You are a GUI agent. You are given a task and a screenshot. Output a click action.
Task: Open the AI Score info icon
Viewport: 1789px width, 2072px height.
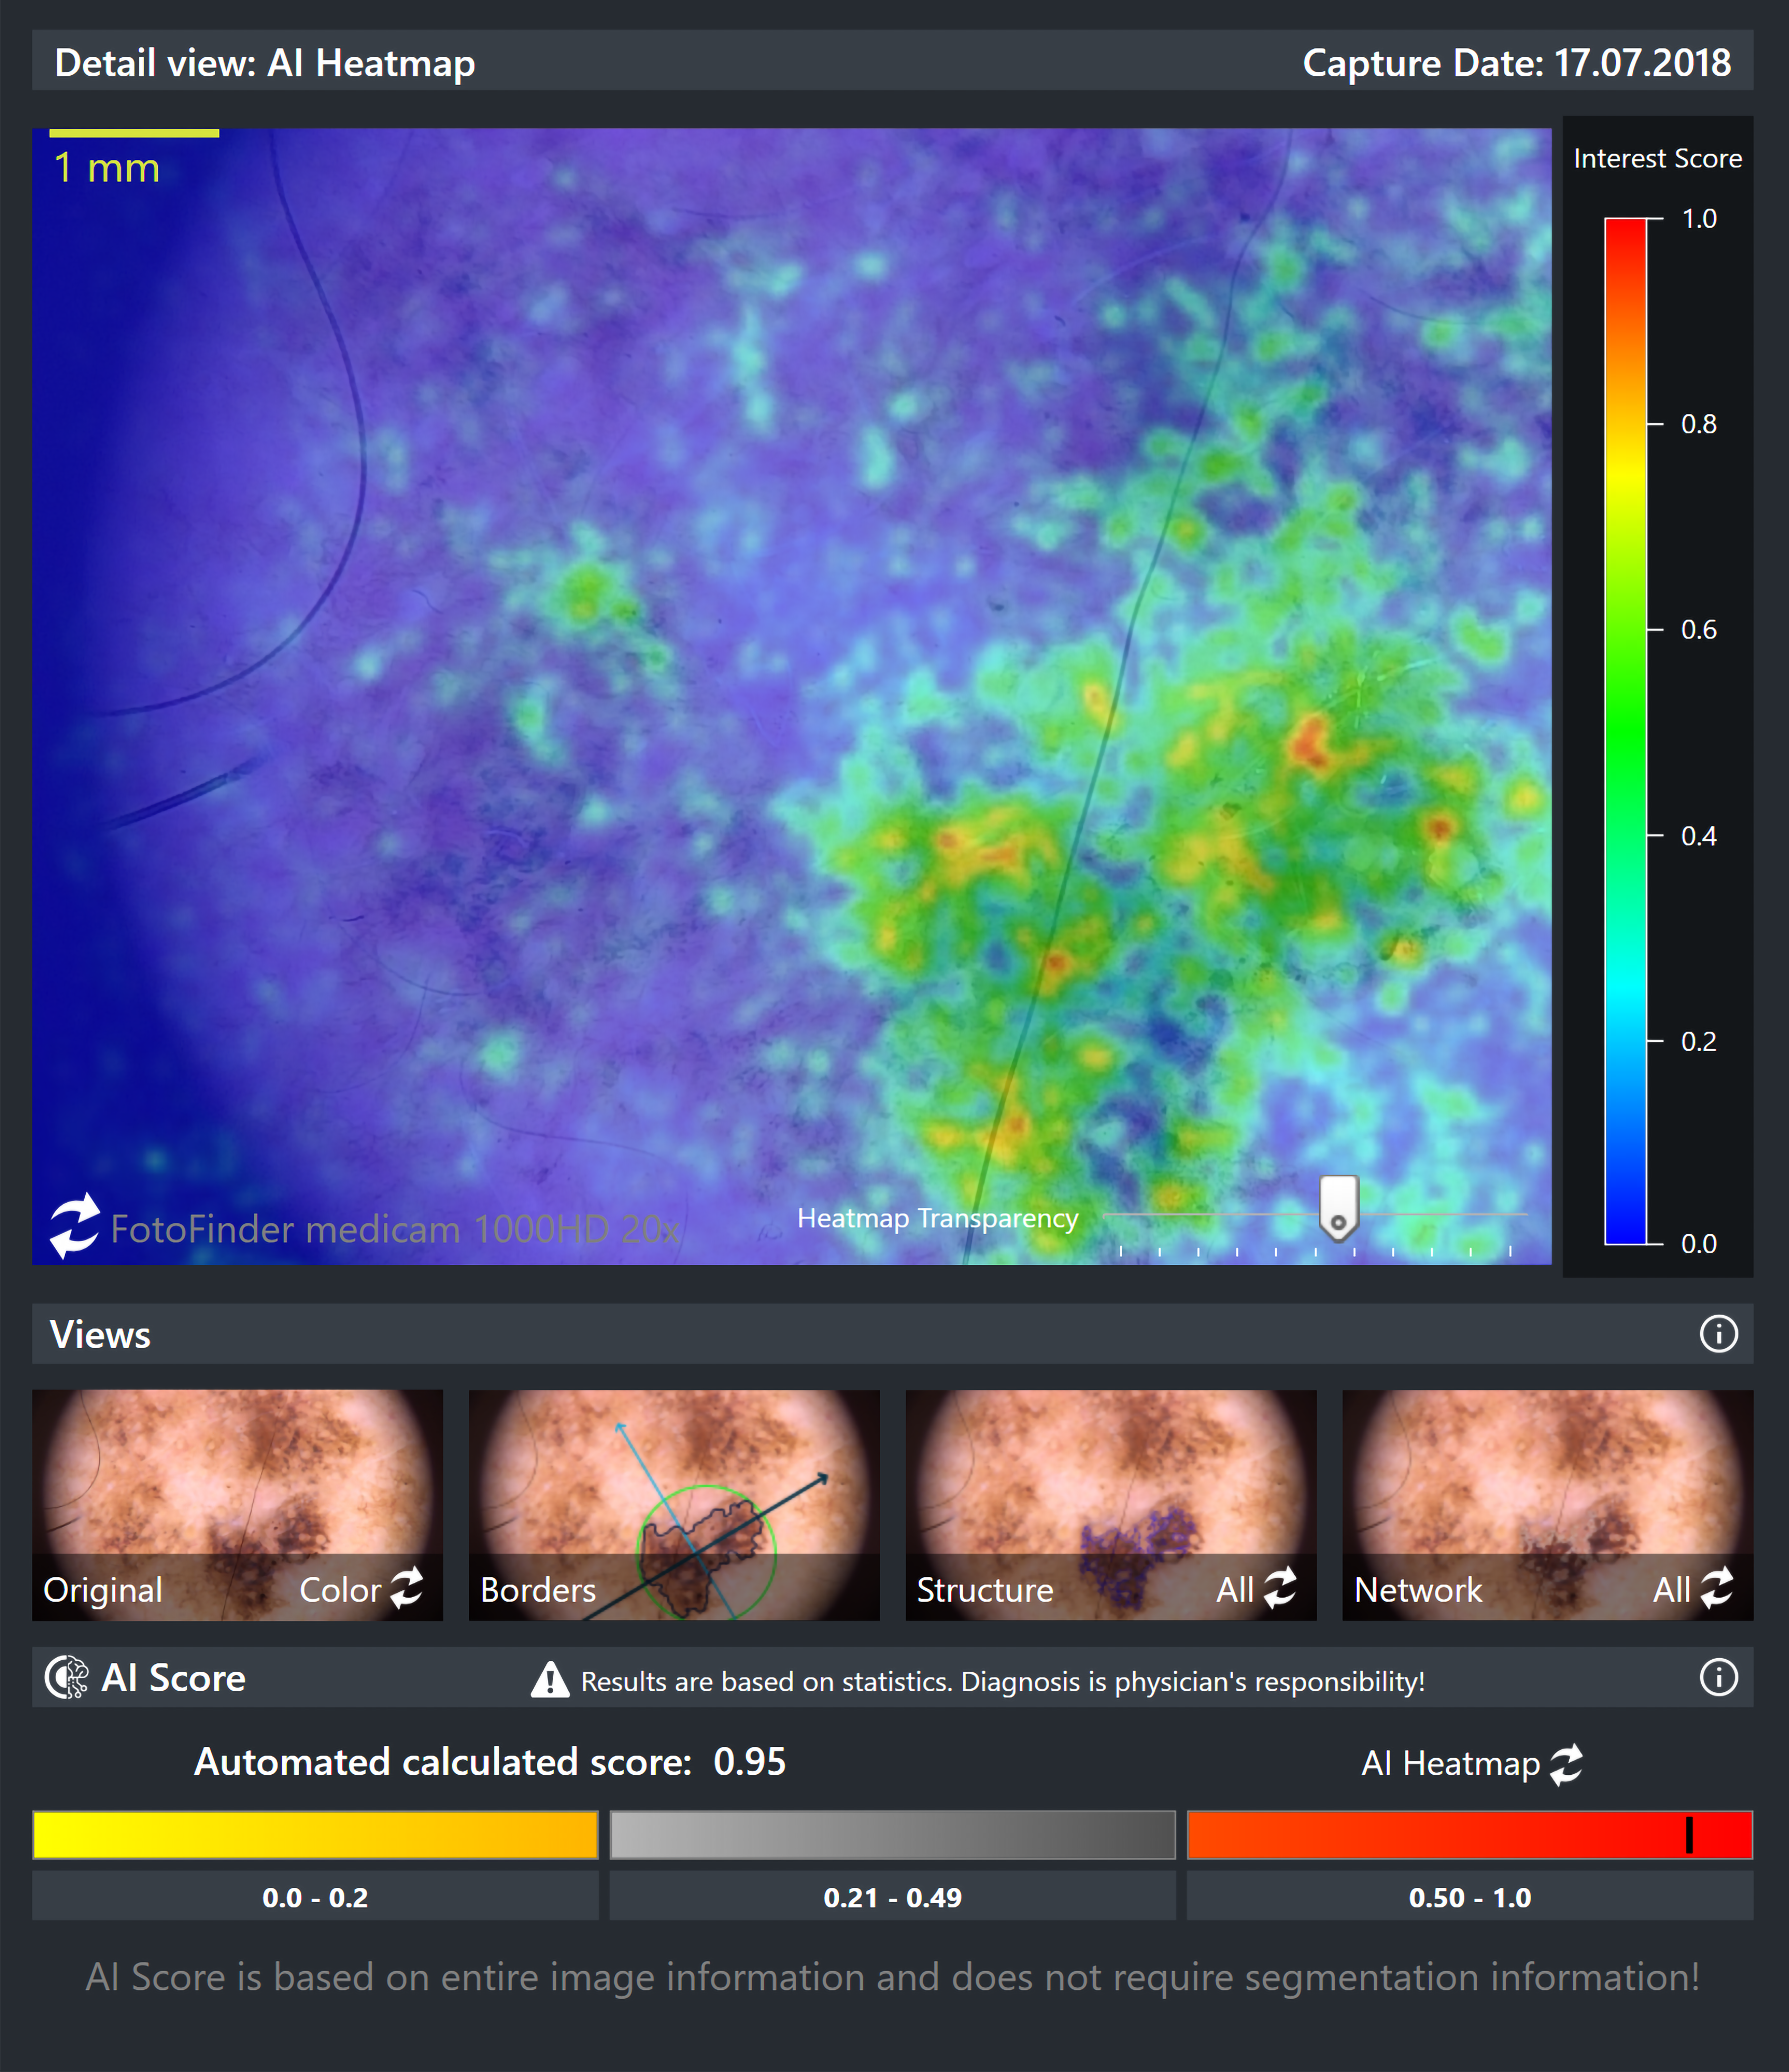(1718, 1677)
